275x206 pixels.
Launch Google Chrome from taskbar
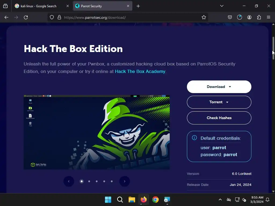click(x=155, y=200)
